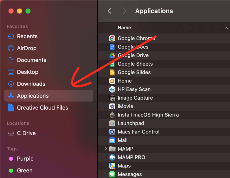Open the Mail app icon
Screen dimensions: 230x178
tap(112, 140)
